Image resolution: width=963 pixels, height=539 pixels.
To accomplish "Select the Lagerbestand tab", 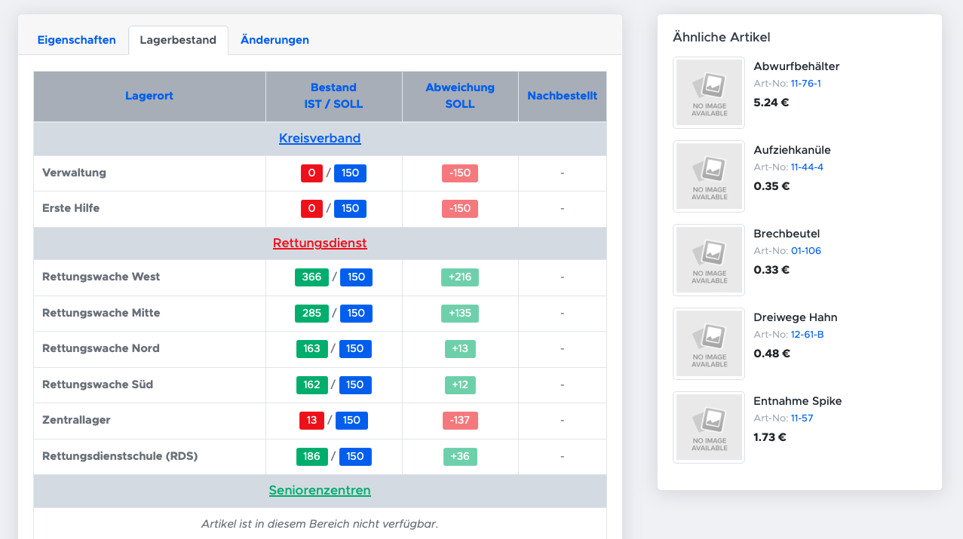I will [178, 40].
